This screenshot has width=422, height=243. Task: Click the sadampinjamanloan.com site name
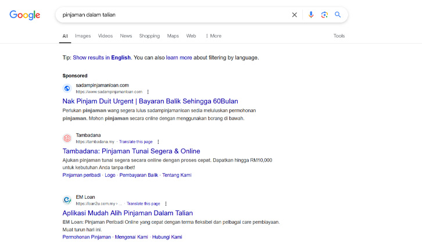[x=102, y=85]
